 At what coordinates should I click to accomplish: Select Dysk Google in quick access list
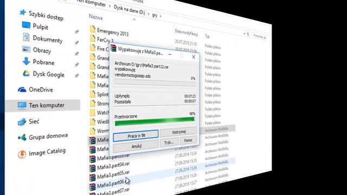point(49,74)
